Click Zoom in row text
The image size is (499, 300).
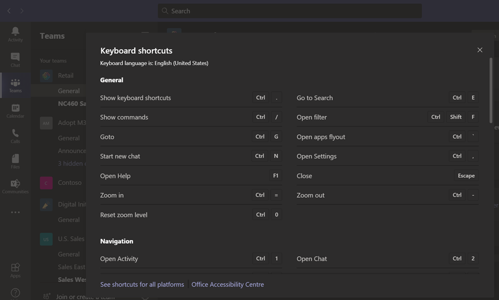click(112, 196)
